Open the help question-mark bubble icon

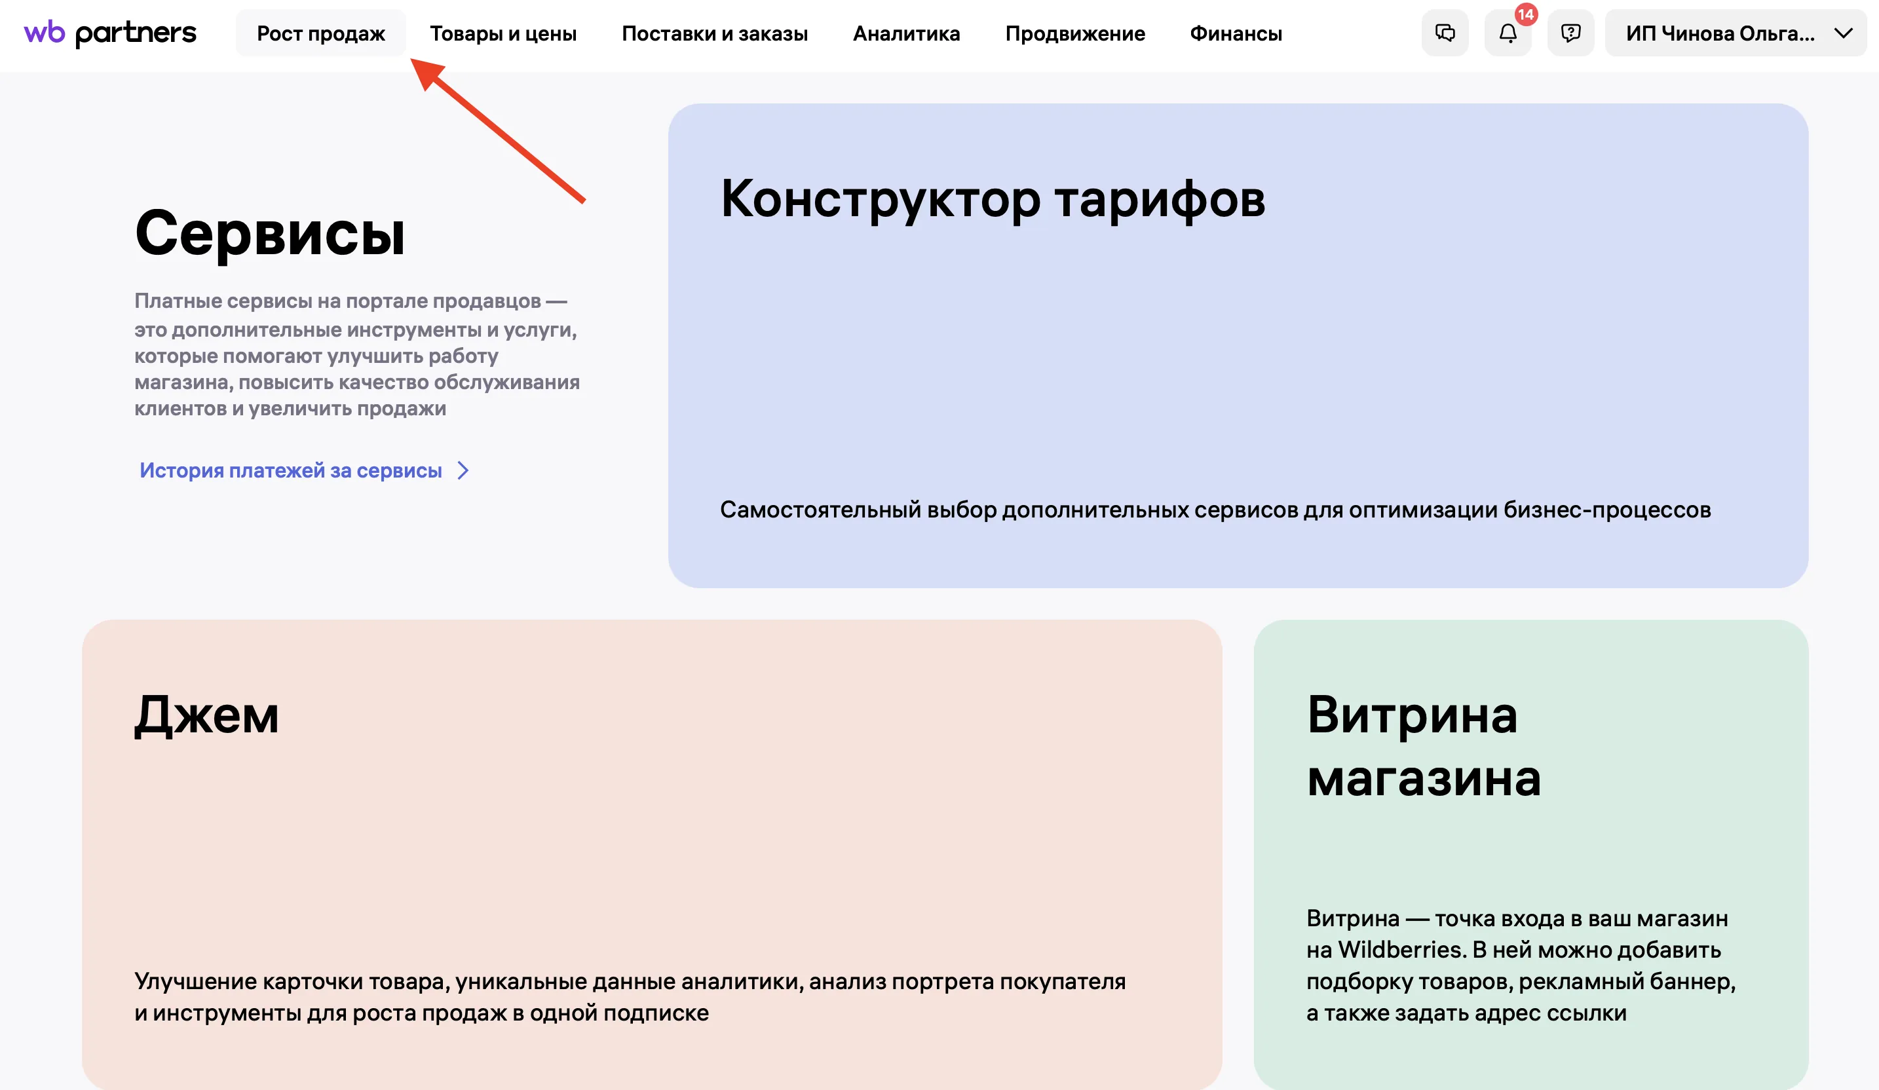[x=1570, y=33]
